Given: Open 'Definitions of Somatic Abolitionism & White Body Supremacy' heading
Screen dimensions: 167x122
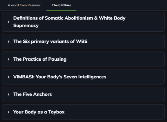Looking at the screenshot, I should pos(69,22).
